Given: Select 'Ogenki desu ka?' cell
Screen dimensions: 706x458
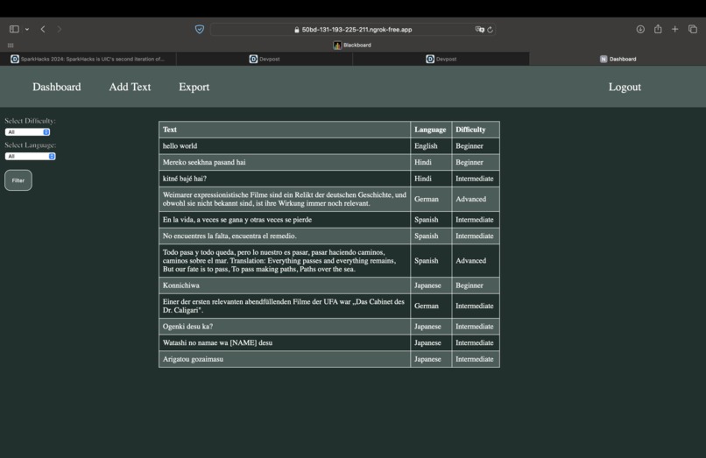Looking at the screenshot, I should point(285,327).
